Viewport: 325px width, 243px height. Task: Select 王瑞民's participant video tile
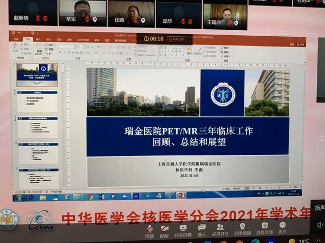(x=225, y=16)
